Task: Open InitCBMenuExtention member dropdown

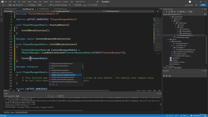Action: pos(129,11)
